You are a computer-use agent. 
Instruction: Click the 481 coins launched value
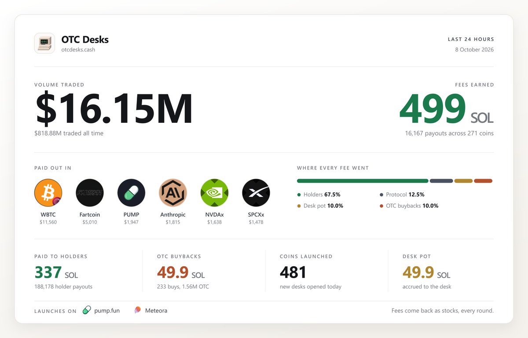point(293,273)
